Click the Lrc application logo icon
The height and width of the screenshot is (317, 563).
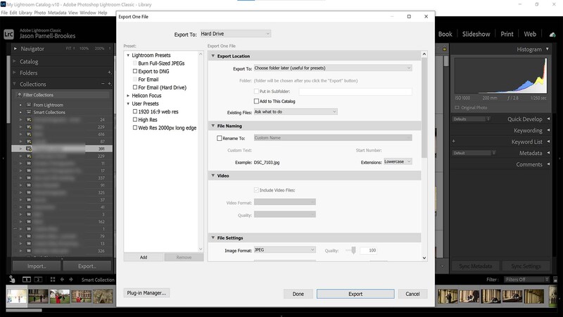point(8,34)
